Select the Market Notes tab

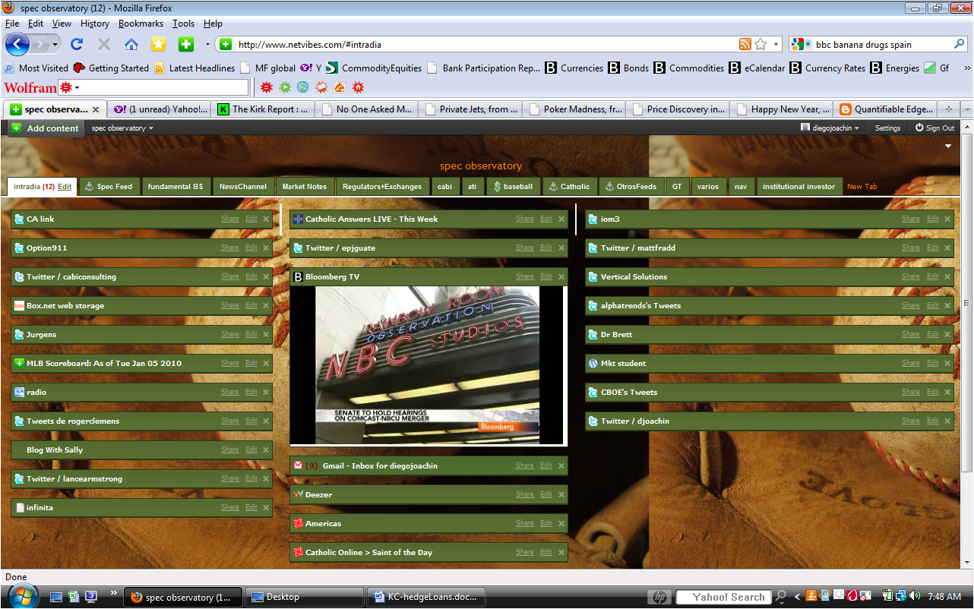304,187
